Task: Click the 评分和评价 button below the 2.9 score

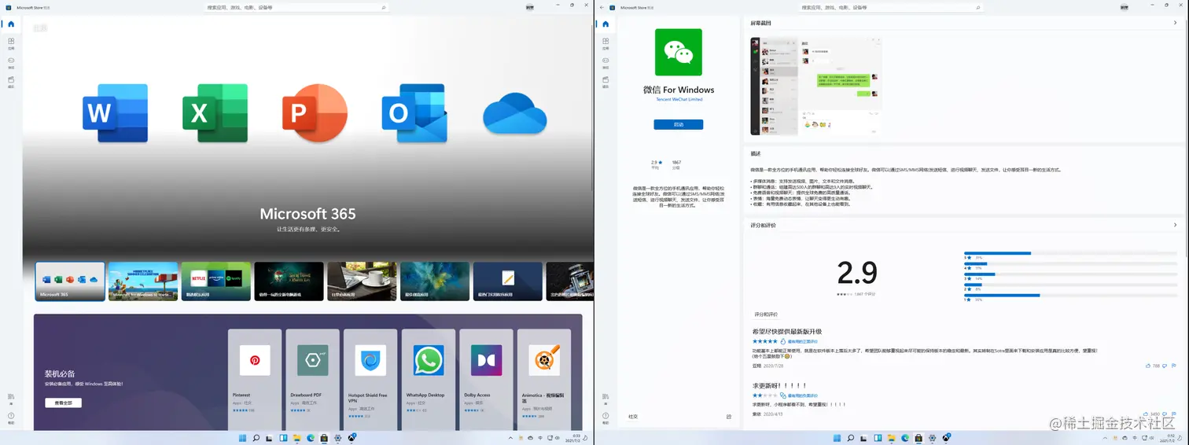Action: [765, 313]
